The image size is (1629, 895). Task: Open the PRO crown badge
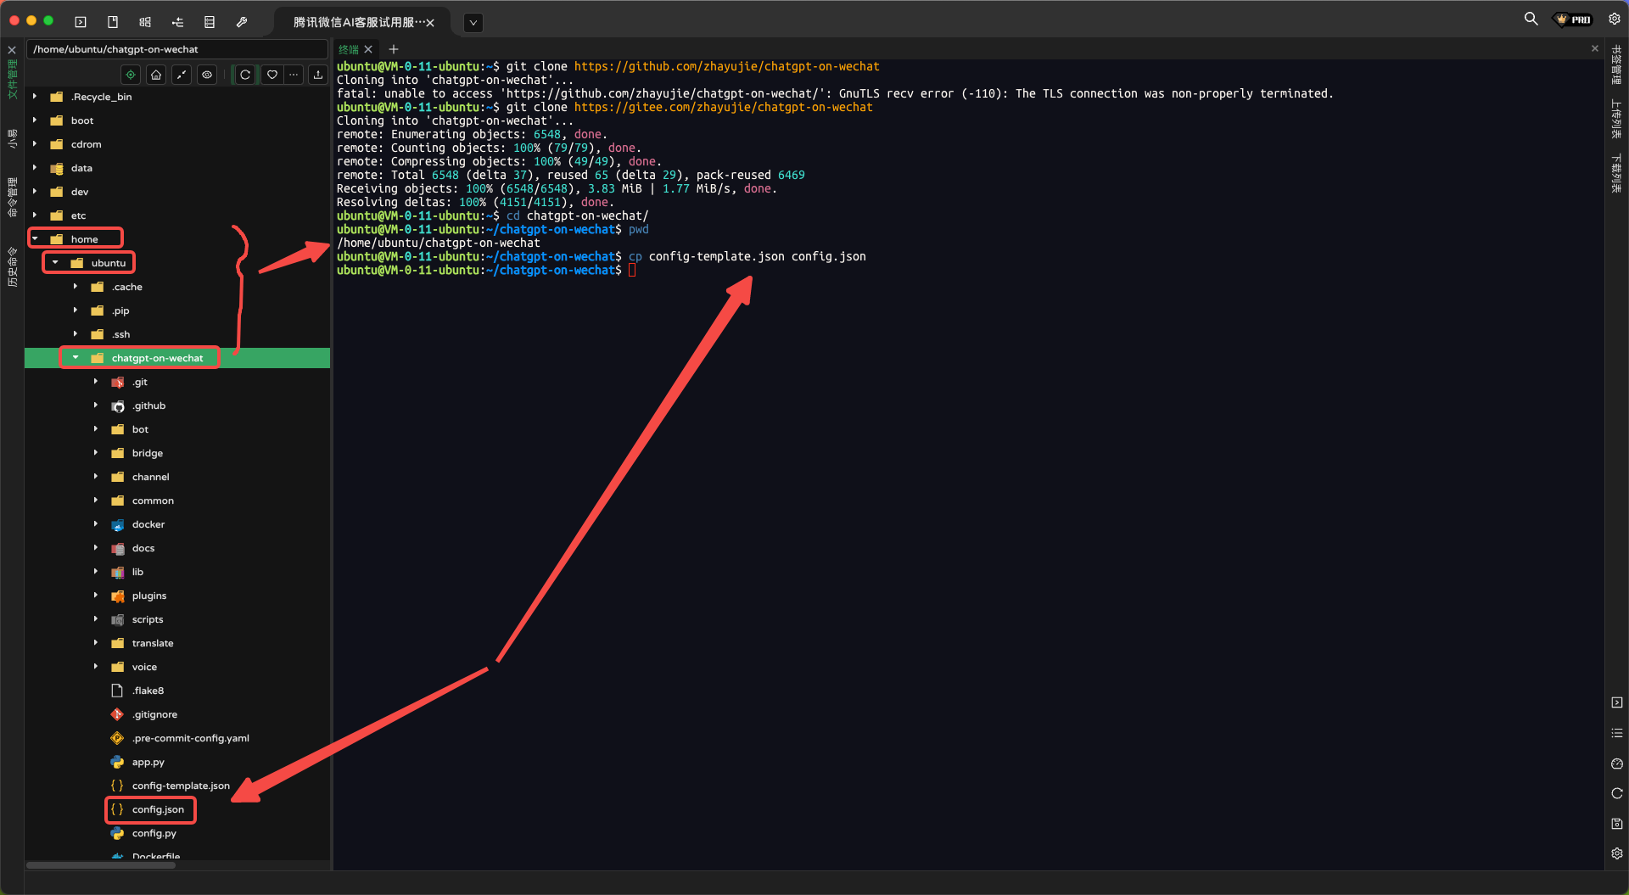(x=1574, y=20)
